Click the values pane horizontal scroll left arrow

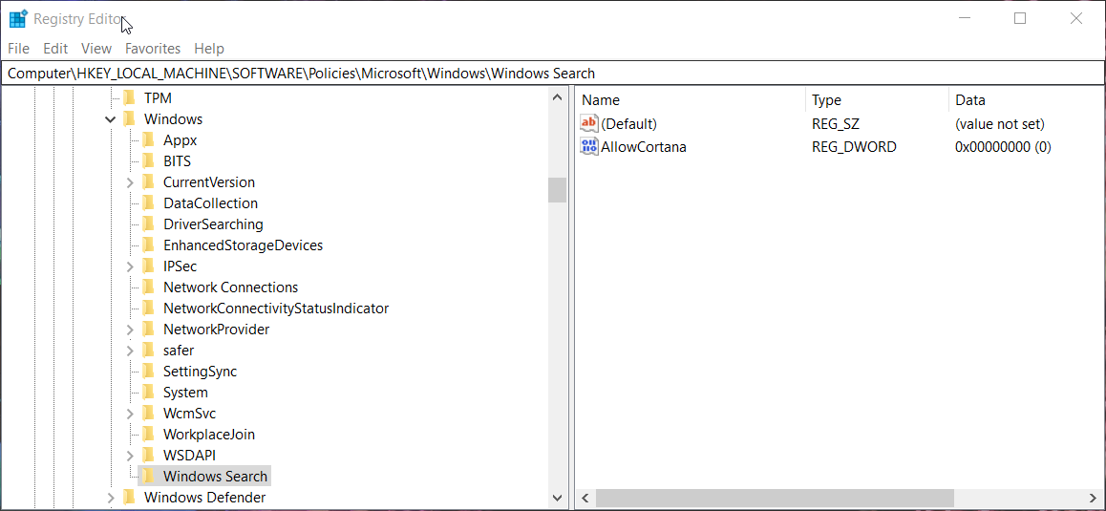coord(585,499)
